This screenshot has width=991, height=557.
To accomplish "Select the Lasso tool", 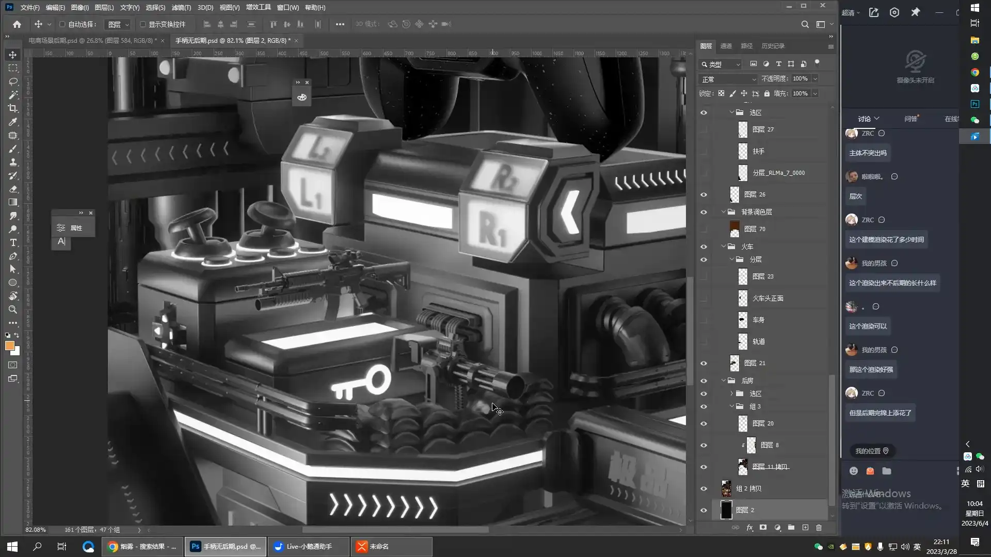I will [x=13, y=81].
